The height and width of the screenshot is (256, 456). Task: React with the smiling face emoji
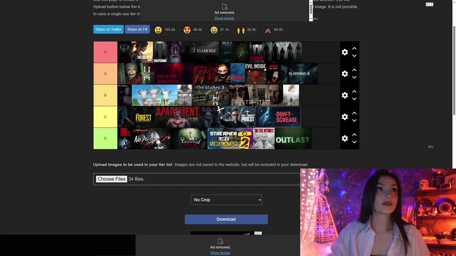[x=158, y=30]
